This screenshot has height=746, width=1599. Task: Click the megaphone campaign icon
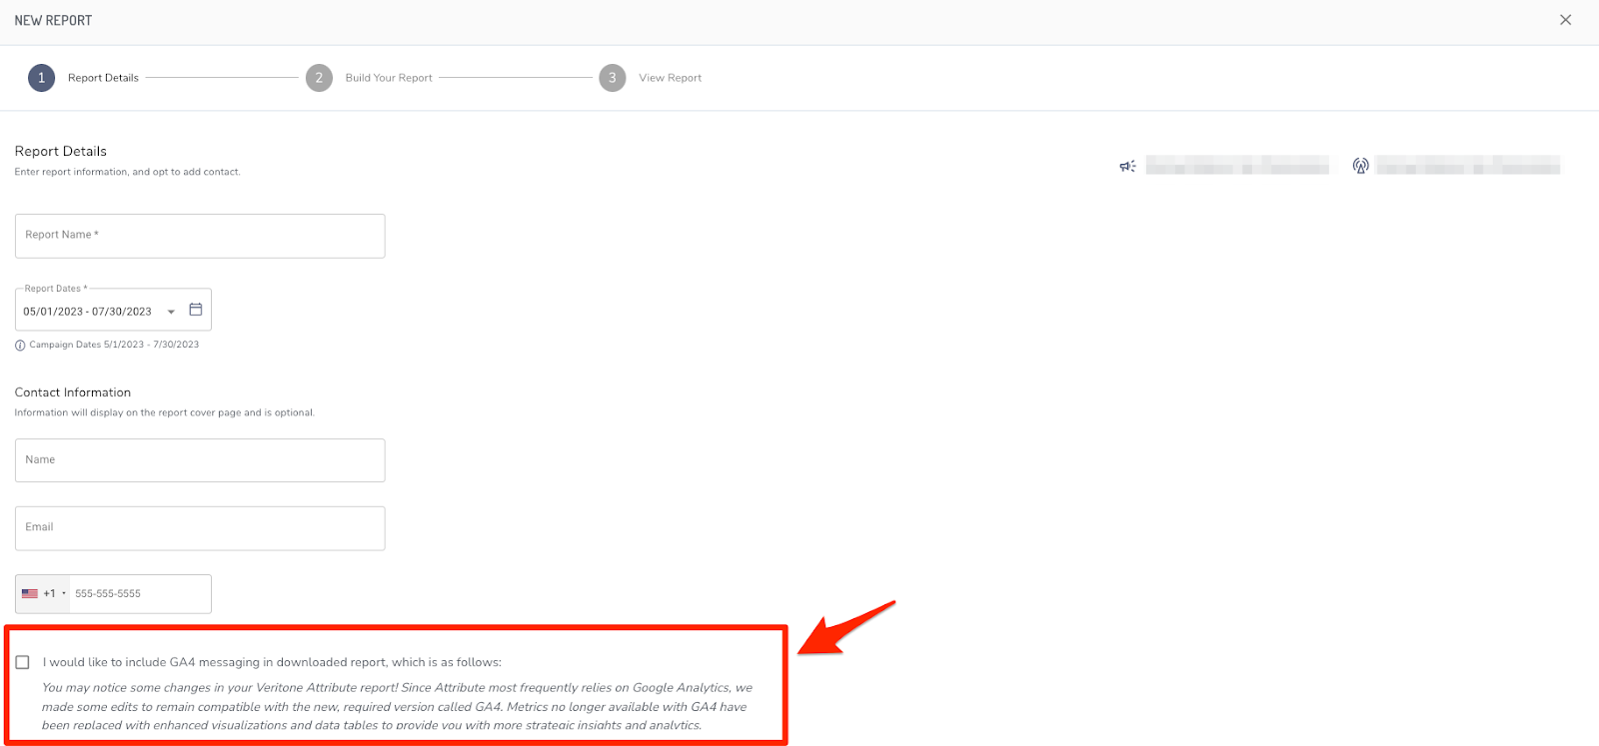[1127, 166]
